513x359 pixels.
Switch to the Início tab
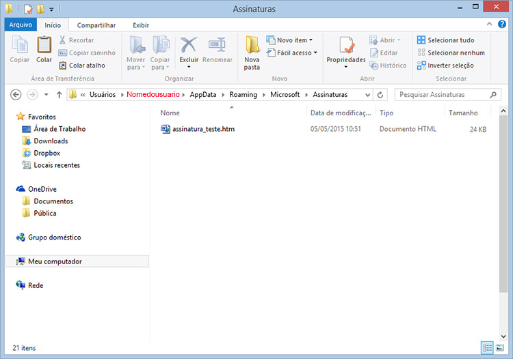pyautogui.click(x=53, y=25)
